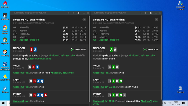The height and width of the screenshot is (106, 188).
Task: Select TrickyJ75 player row
Action: tap(125, 34)
